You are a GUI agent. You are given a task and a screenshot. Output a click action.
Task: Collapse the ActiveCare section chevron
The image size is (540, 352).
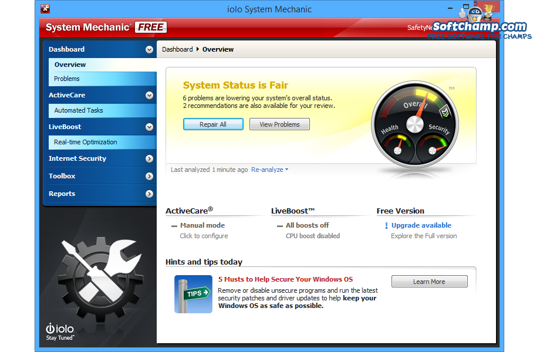(x=149, y=95)
